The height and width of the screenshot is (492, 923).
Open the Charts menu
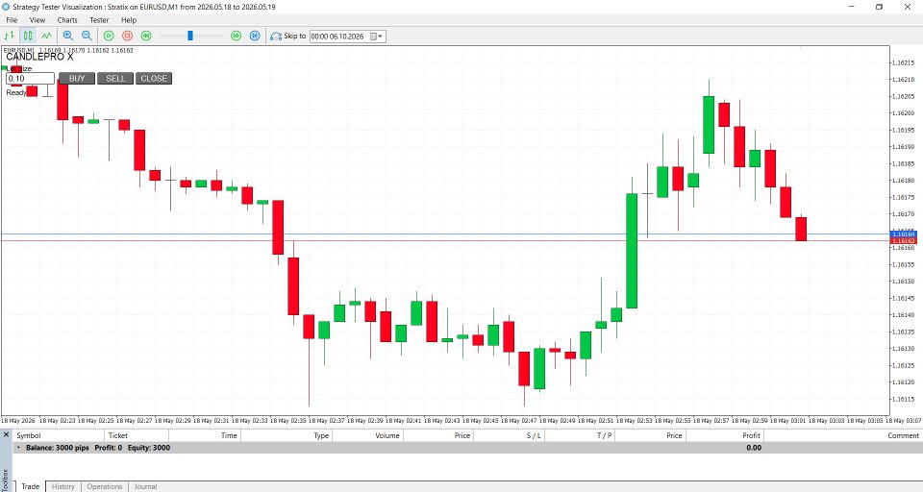click(67, 20)
